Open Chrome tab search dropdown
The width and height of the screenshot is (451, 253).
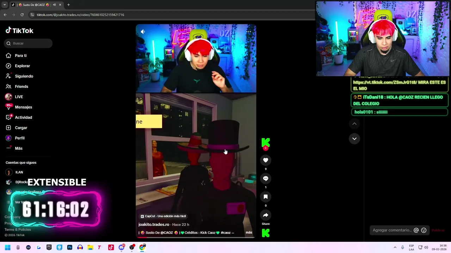[4, 5]
